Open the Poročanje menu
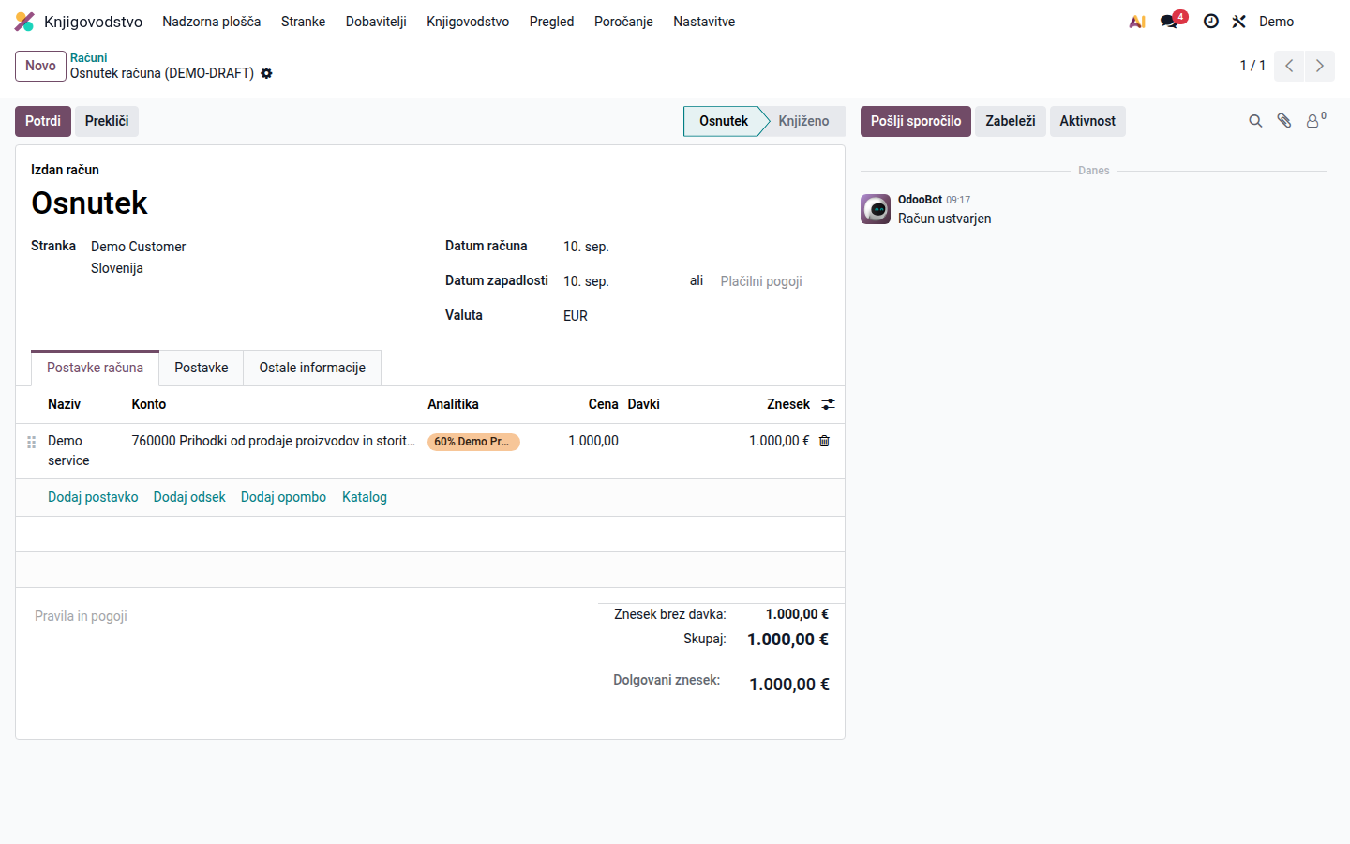The image size is (1350, 844). 623,22
